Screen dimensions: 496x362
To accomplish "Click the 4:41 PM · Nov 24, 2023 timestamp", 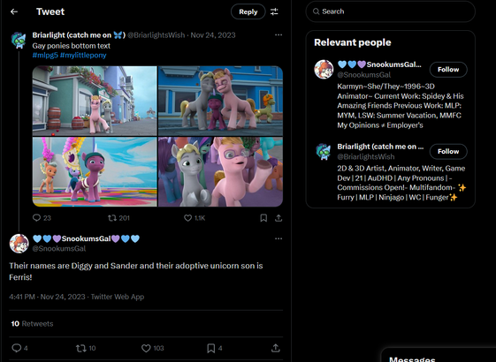I will point(47,297).
